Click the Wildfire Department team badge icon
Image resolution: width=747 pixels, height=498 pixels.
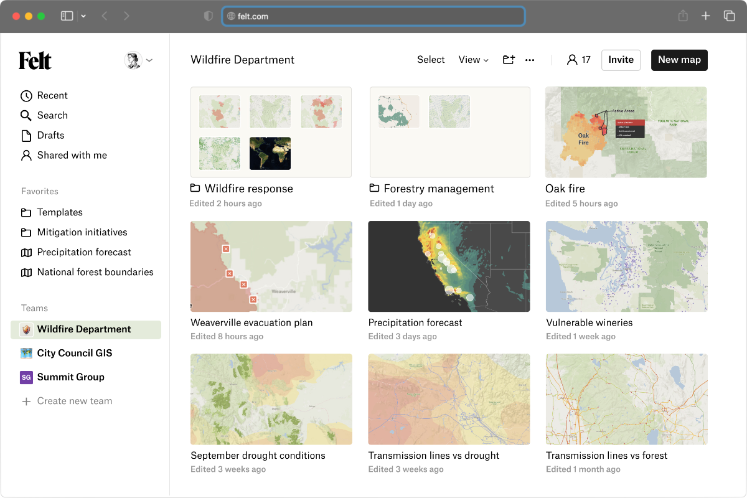tap(26, 329)
